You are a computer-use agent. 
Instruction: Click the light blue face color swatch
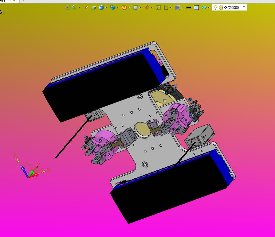coord(196,8)
